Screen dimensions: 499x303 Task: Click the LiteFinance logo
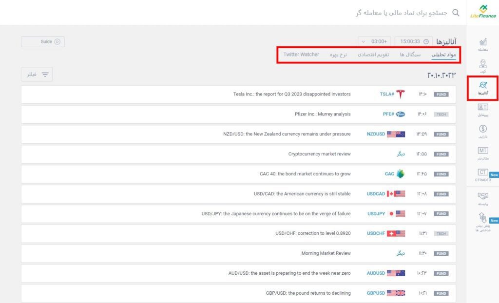(483, 11)
